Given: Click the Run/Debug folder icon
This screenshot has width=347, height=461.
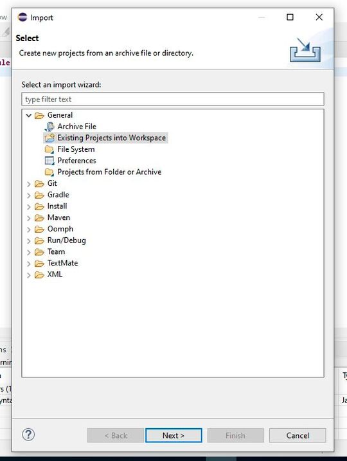Looking at the screenshot, I should click(39, 241).
